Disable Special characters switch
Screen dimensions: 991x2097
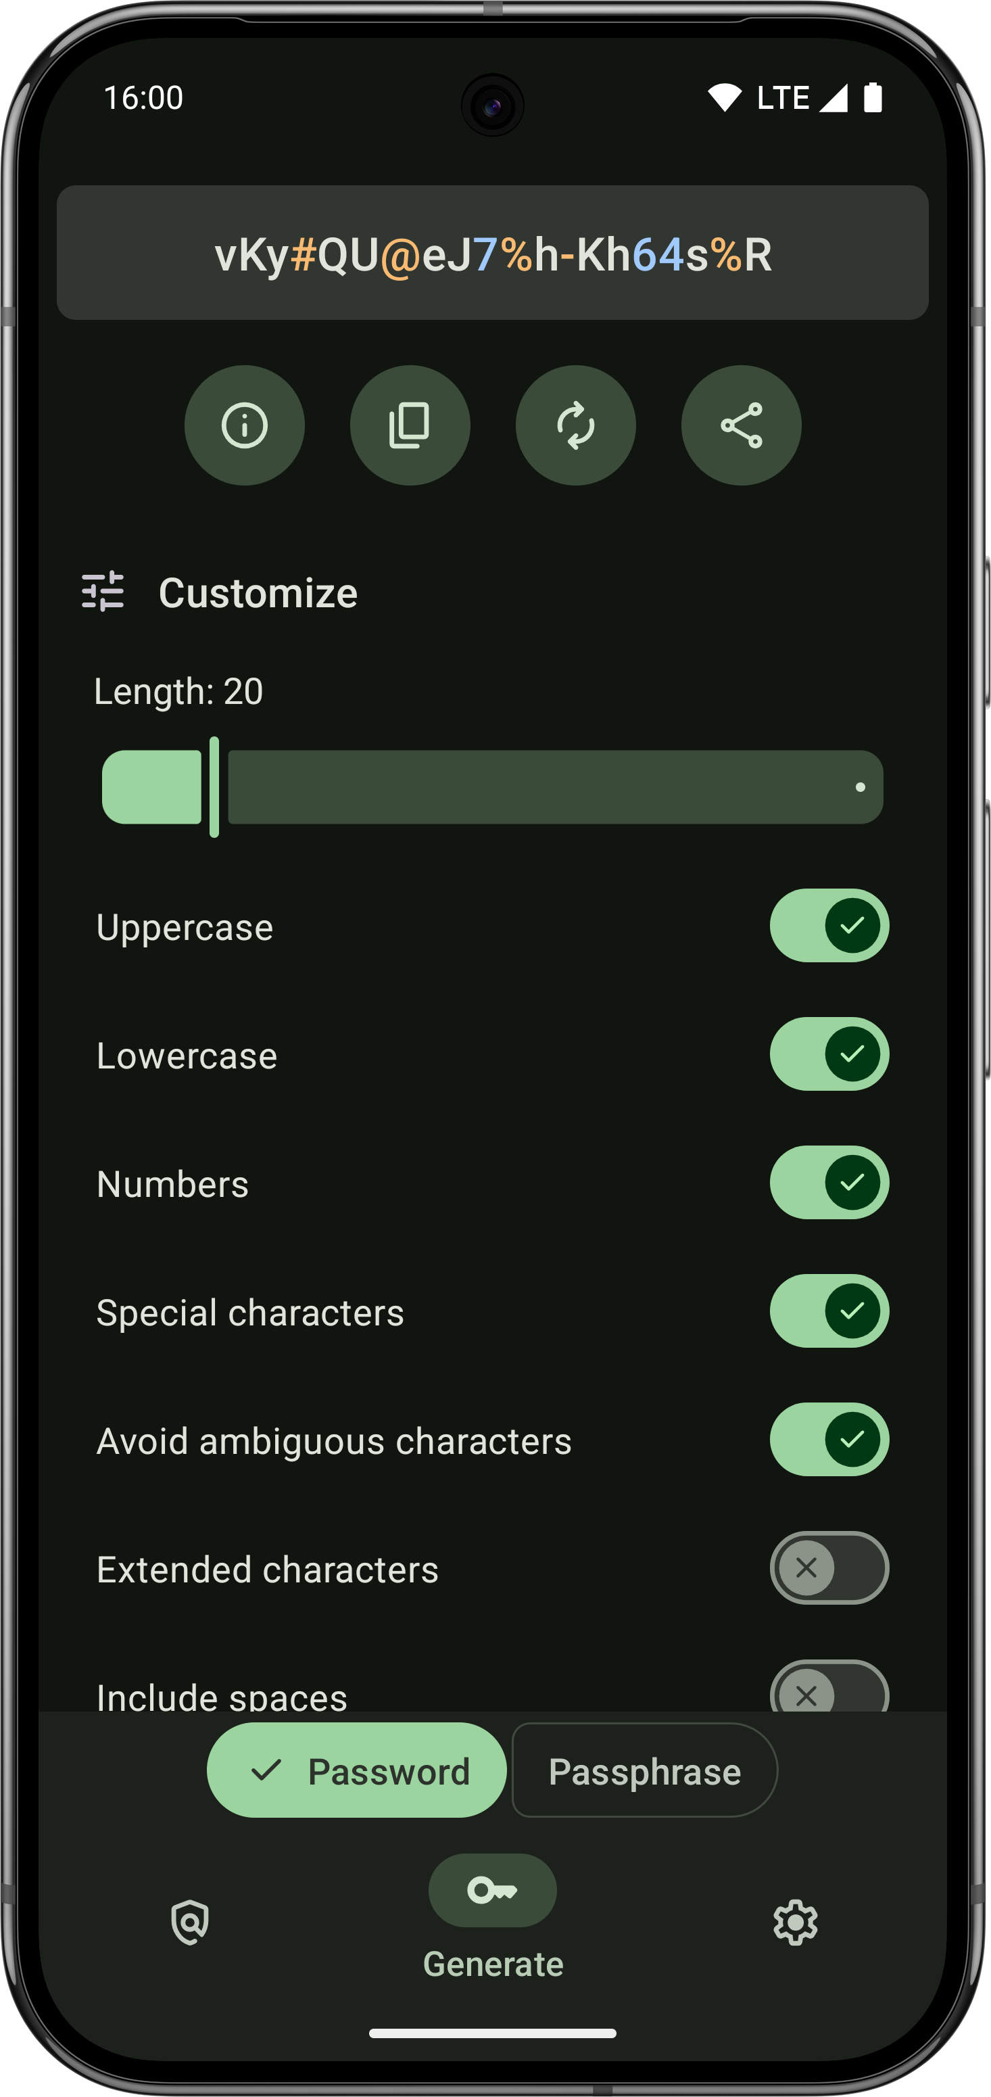(828, 1311)
